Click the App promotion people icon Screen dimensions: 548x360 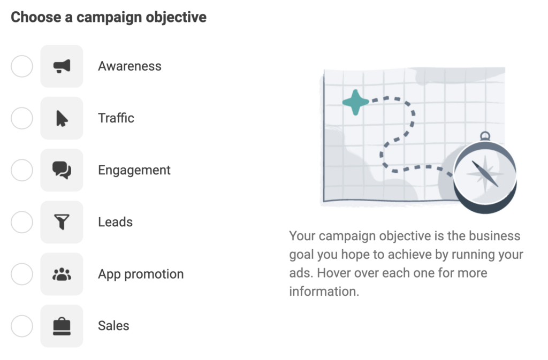tap(62, 274)
